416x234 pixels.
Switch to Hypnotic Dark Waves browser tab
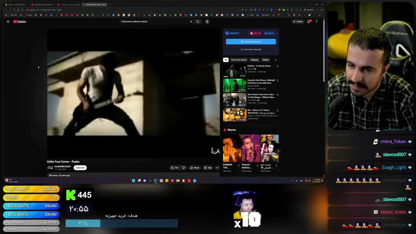point(43,5)
